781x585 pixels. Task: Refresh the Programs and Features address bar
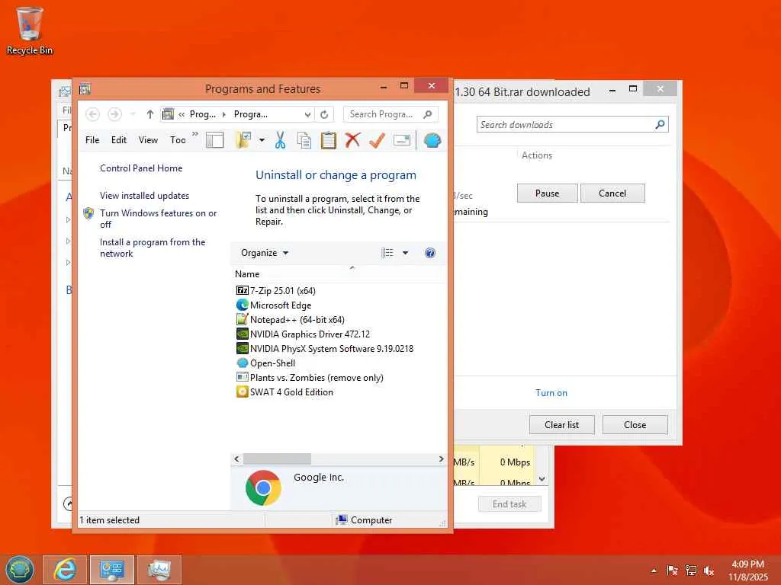tap(324, 114)
